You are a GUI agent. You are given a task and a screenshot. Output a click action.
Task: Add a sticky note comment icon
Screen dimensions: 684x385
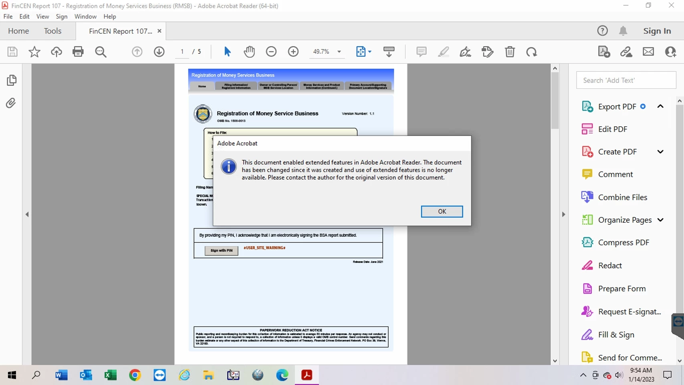[x=421, y=52]
